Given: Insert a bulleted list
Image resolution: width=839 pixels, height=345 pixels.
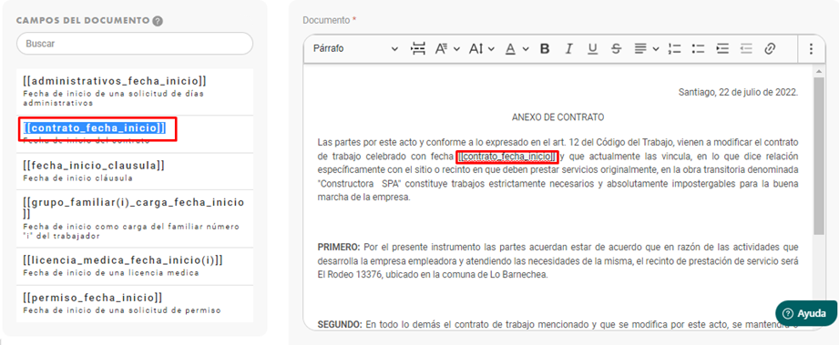Looking at the screenshot, I should point(698,49).
